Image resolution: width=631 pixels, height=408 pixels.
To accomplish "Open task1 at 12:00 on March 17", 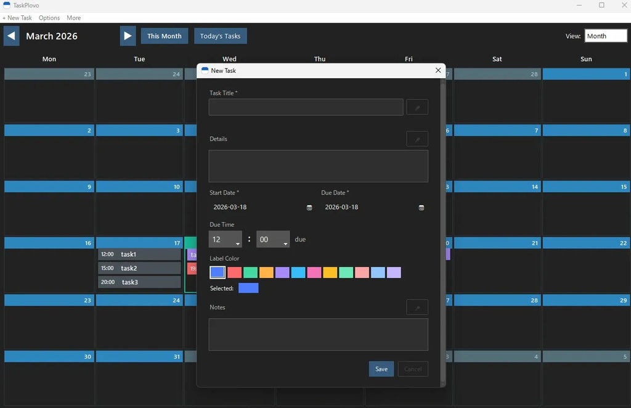I will [139, 255].
